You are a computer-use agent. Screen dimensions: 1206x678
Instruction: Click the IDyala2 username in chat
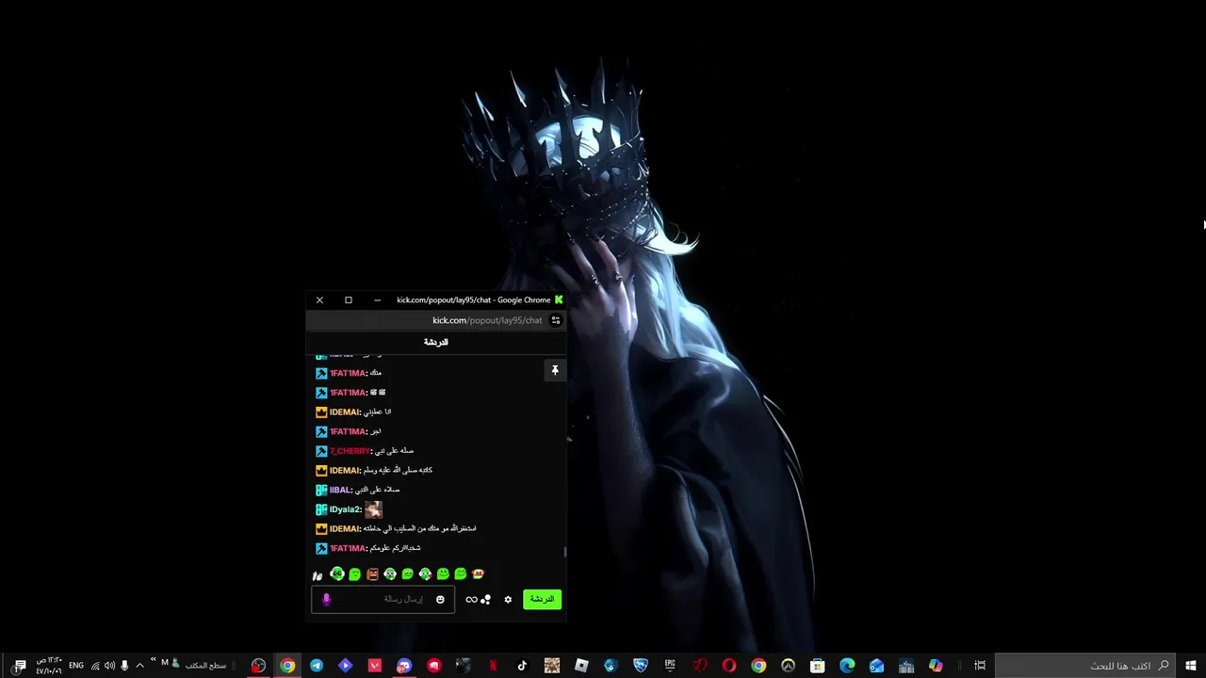pos(345,509)
